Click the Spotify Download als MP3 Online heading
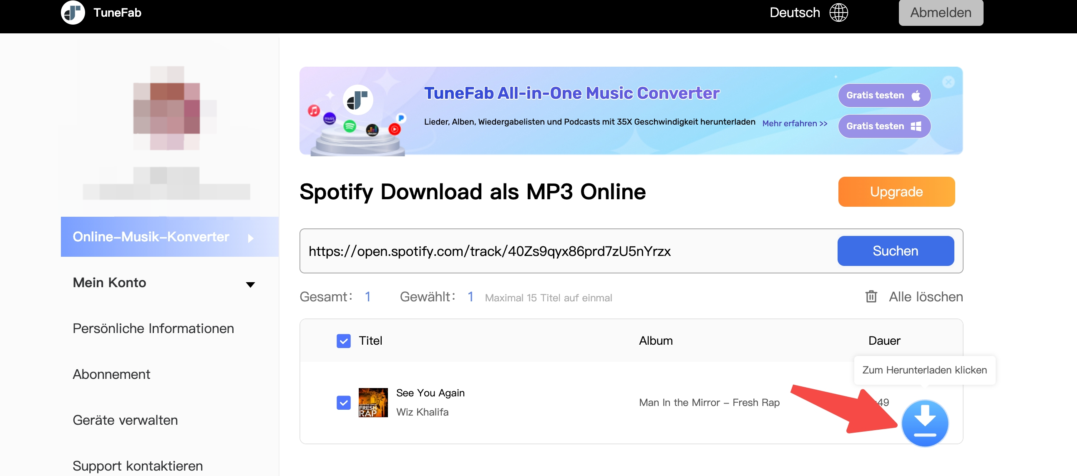Screen dimensions: 1077x476 click(x=473, y=192)
